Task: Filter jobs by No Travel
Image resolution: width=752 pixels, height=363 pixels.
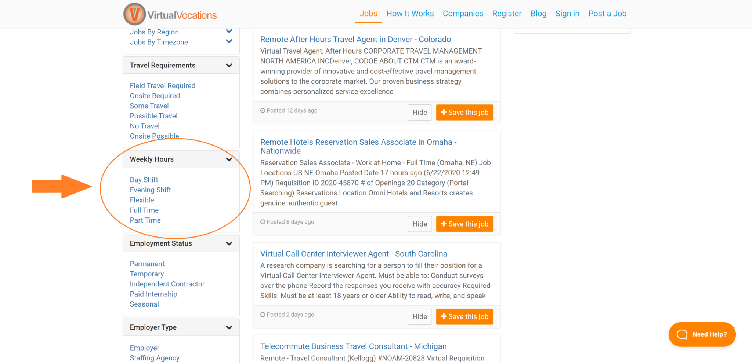Action: [x=145, y=126]
